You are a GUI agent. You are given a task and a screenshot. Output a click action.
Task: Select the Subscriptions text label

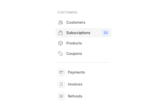78,33
